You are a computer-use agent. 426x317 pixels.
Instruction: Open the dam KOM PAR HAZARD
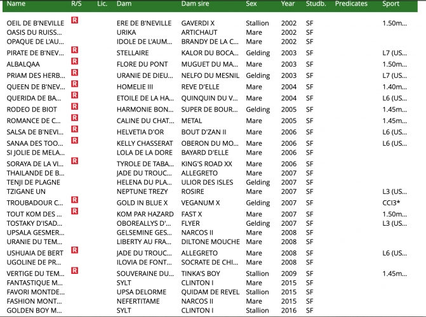coord(145,214)
